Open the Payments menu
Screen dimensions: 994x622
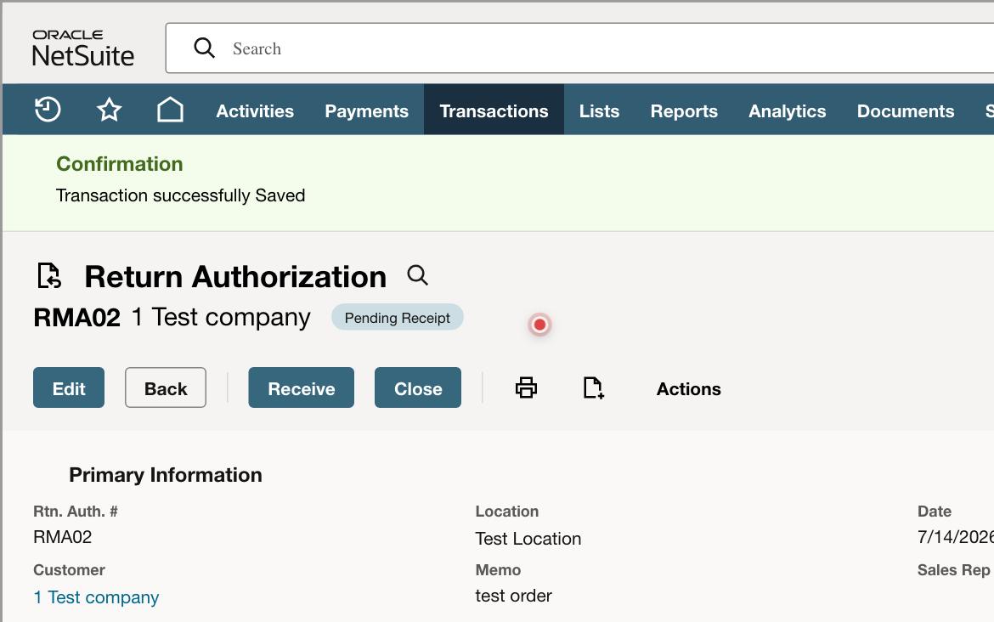[x=366, y=111]
